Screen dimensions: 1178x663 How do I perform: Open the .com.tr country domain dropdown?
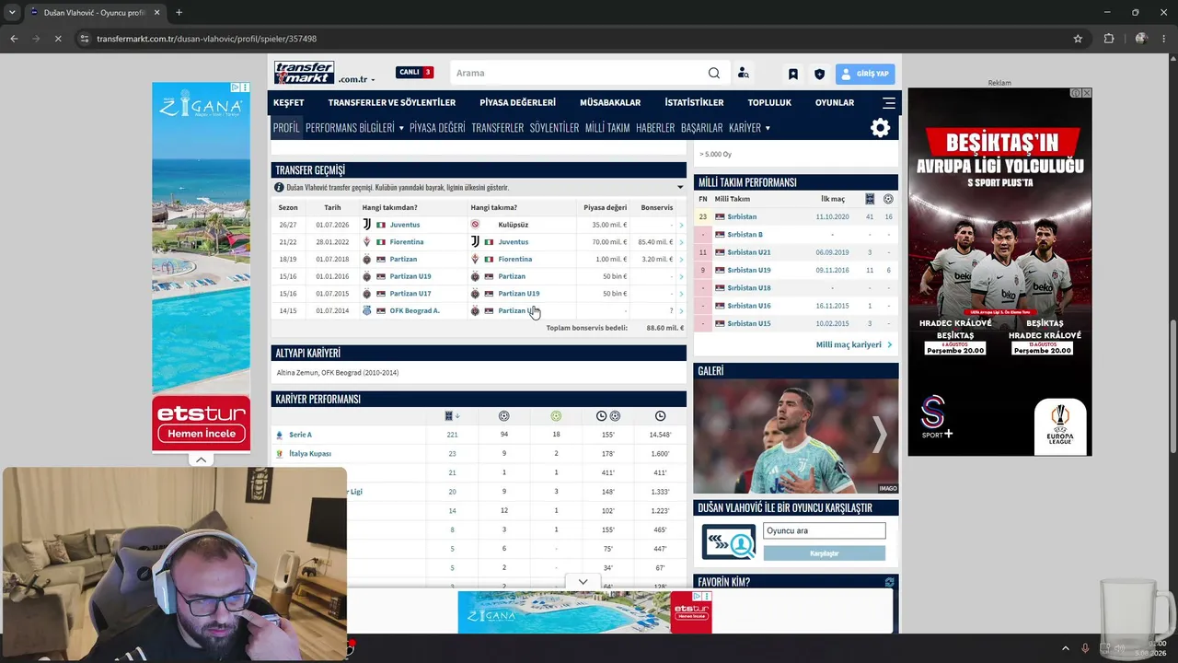356,79
